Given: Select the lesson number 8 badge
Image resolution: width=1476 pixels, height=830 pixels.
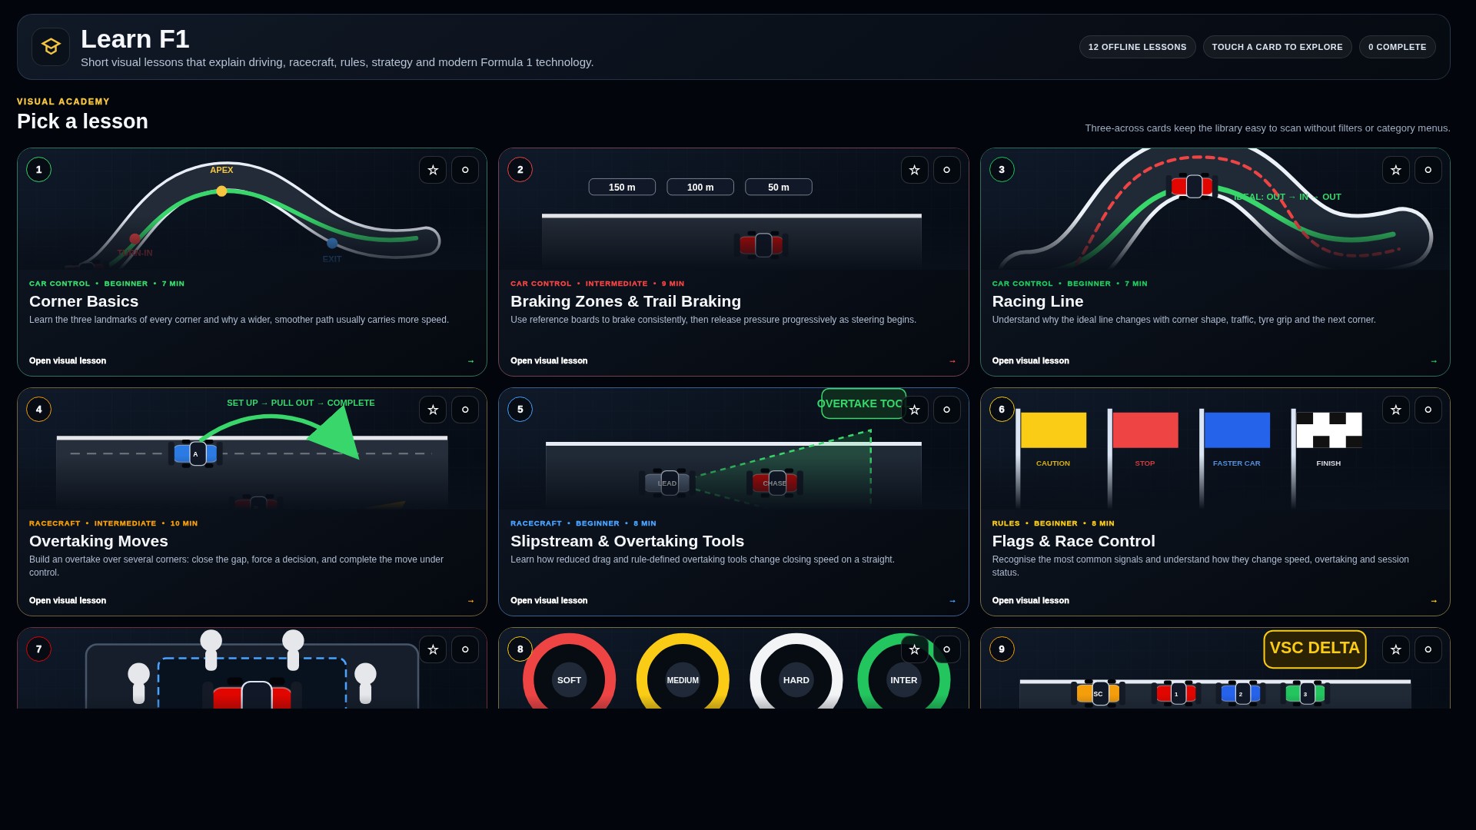Looking at the screenshot, I should [520, 649].
